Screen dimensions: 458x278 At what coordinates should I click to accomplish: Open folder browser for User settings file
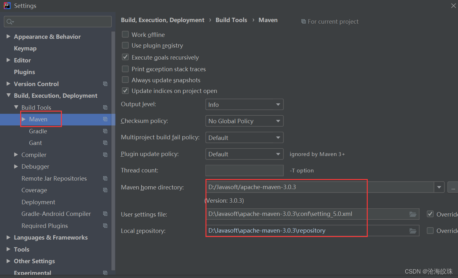pos(413,214)
